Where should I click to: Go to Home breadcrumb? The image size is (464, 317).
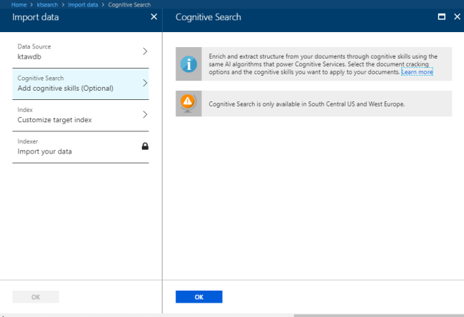coord(19,5)
